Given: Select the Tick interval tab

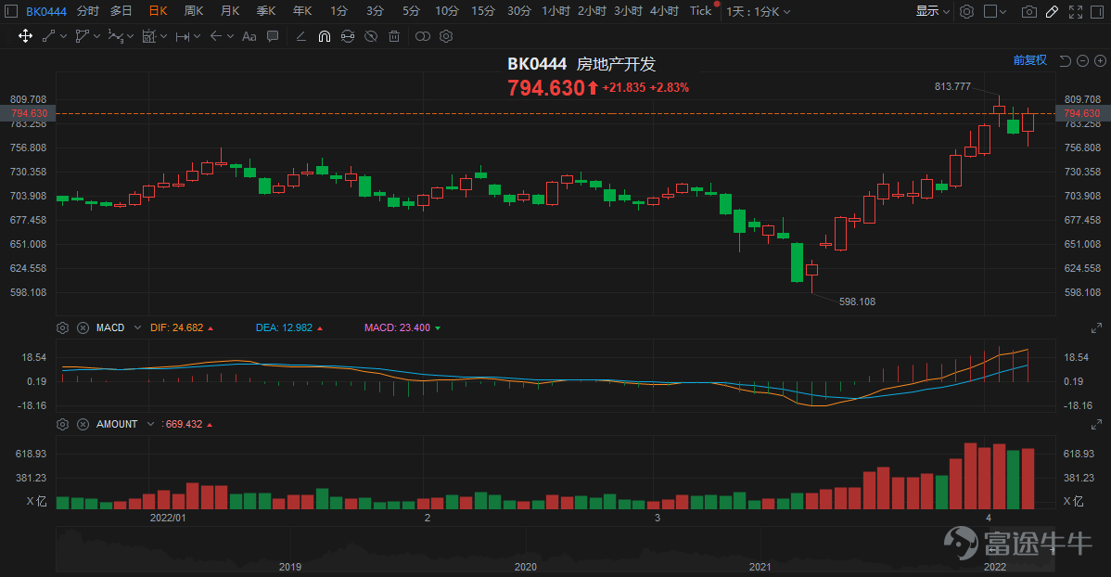Looking at the screenshot, I should [700, 11].
